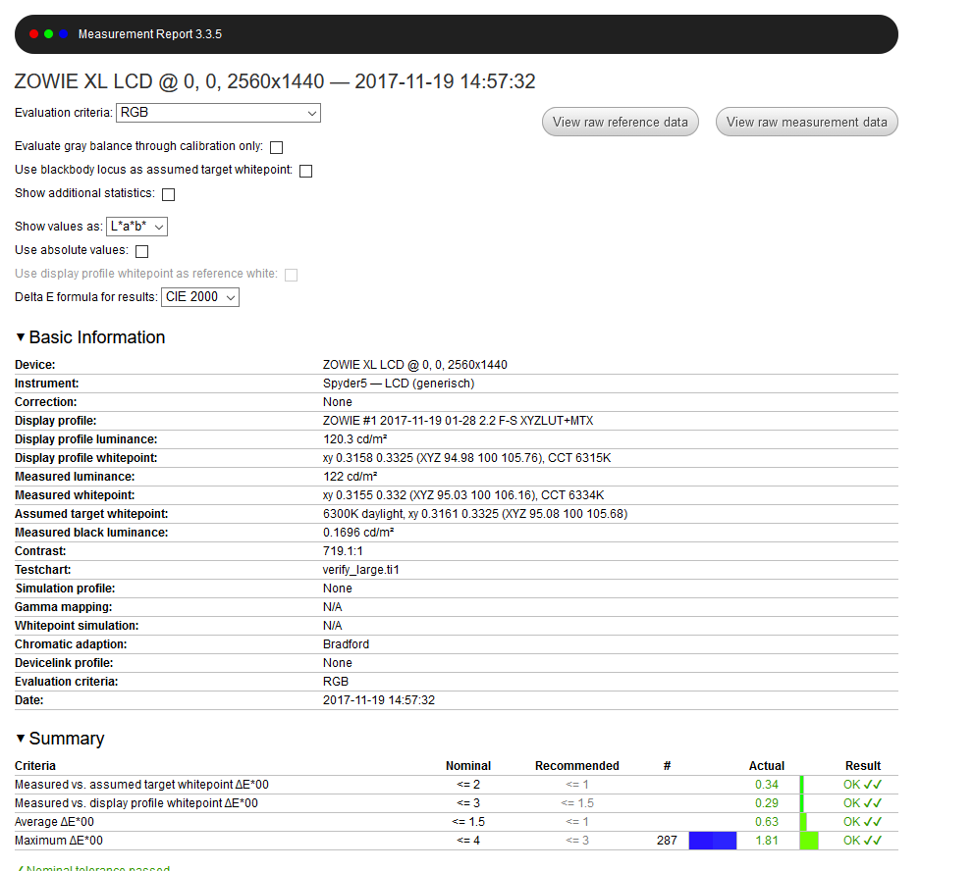Click the Date 2017-11-19 14:57:32 value
The width and height of the screenshot is (974, 871).
pos(379,699)
